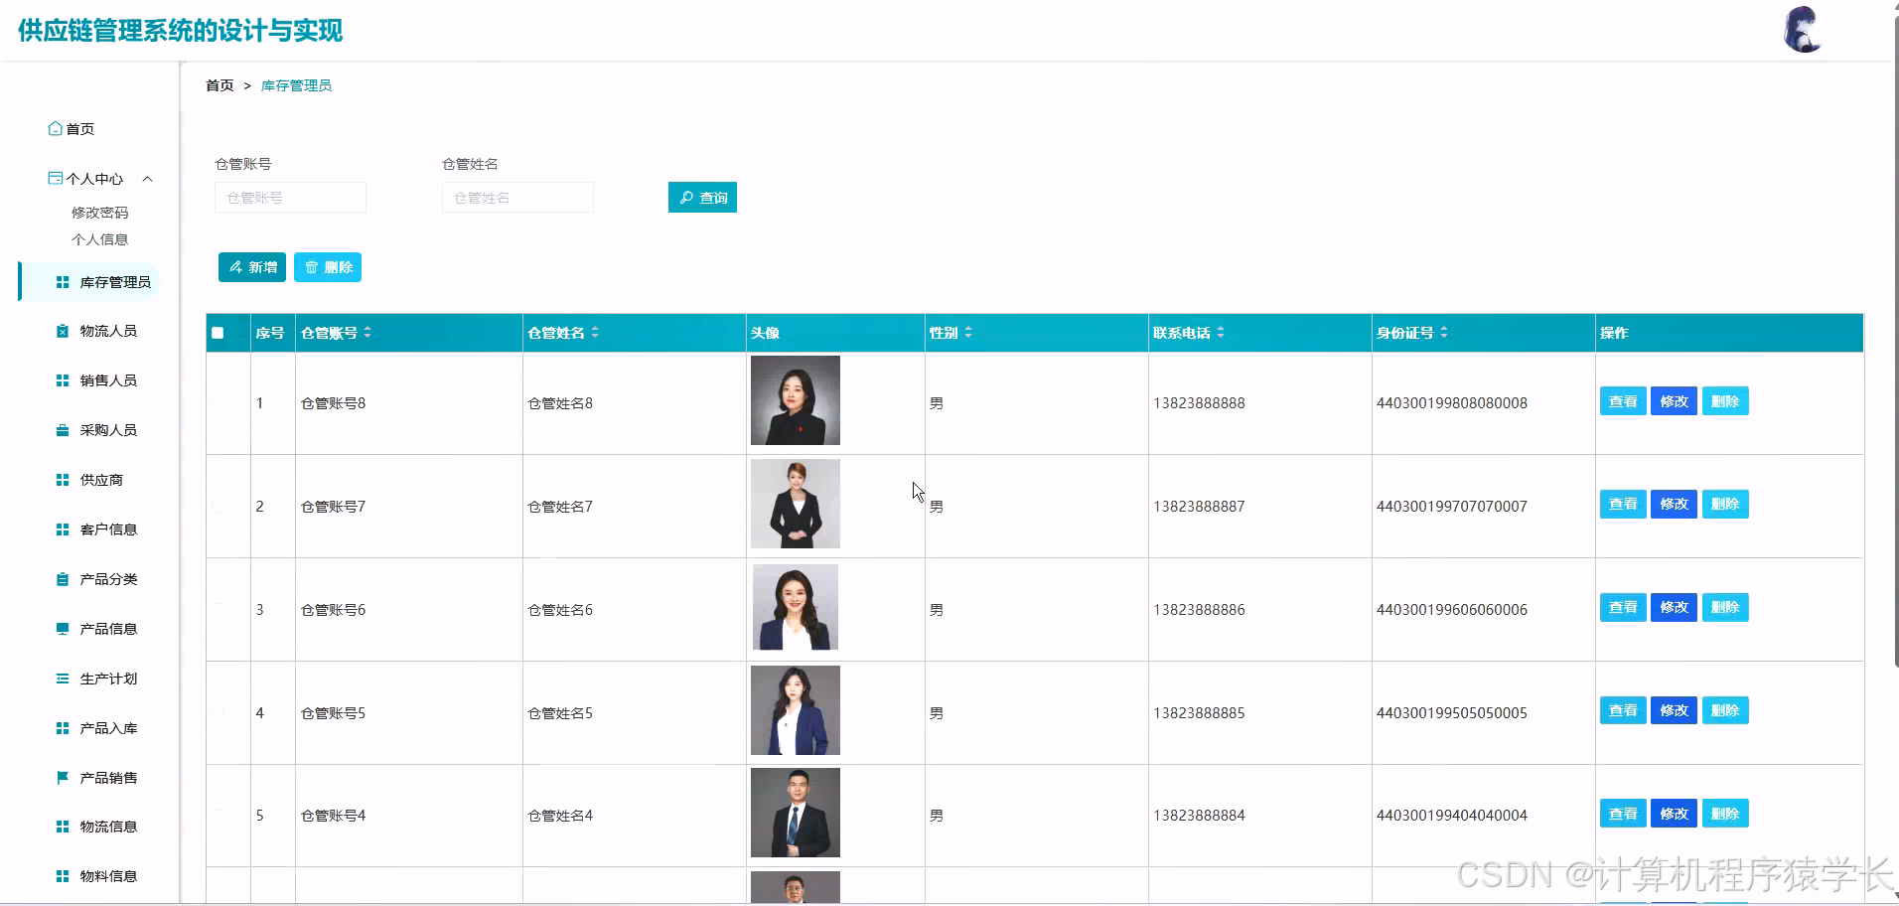The height and width of the screenshot is (906, 1899).
Task: Click the 库存管理员 sidebar icon
Action: 63,282
